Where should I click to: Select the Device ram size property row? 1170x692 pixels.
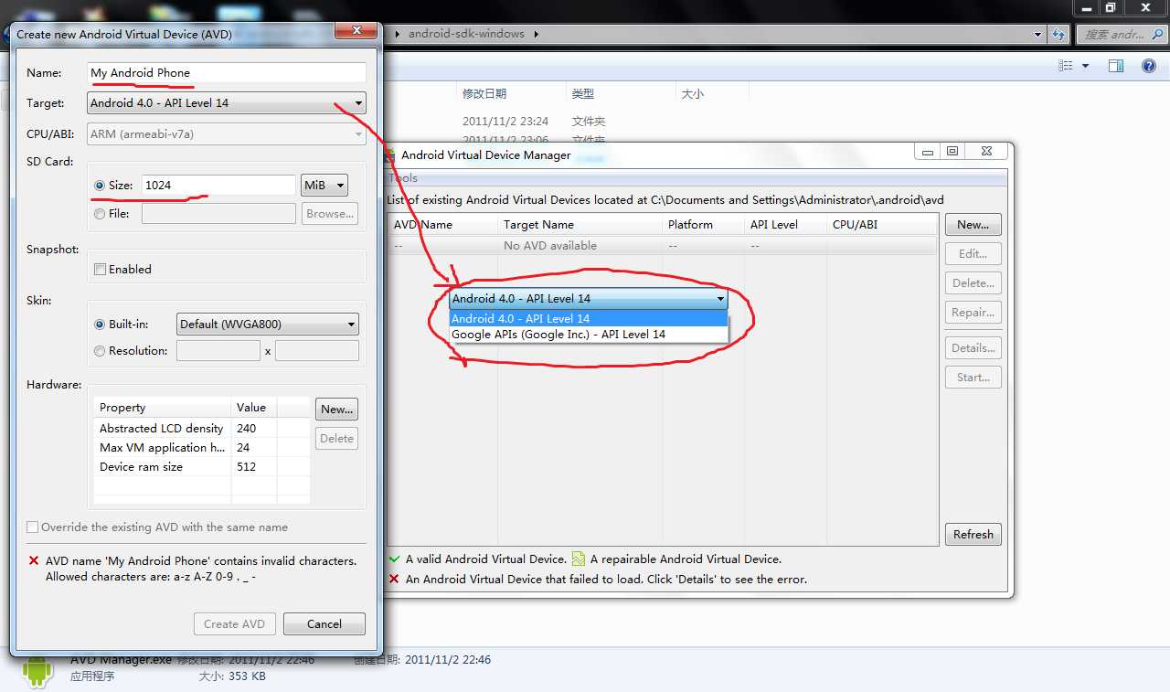pos(201,467)
